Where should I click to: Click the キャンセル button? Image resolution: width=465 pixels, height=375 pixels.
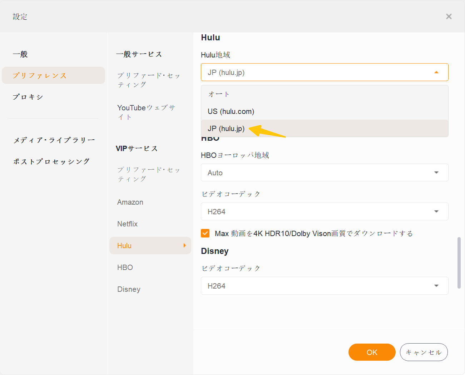pos(424,352)
